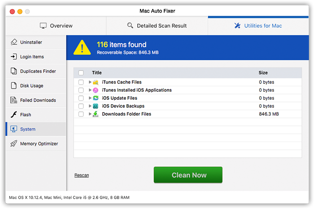Click the Memory Optimizer rocket icon
Viewport: 314px width, 209px height.
click(13, 143)
